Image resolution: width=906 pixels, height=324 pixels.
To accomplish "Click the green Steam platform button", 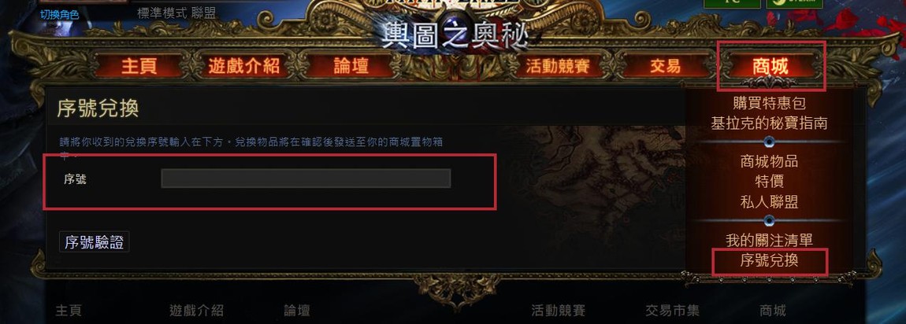I will point(794,2).
